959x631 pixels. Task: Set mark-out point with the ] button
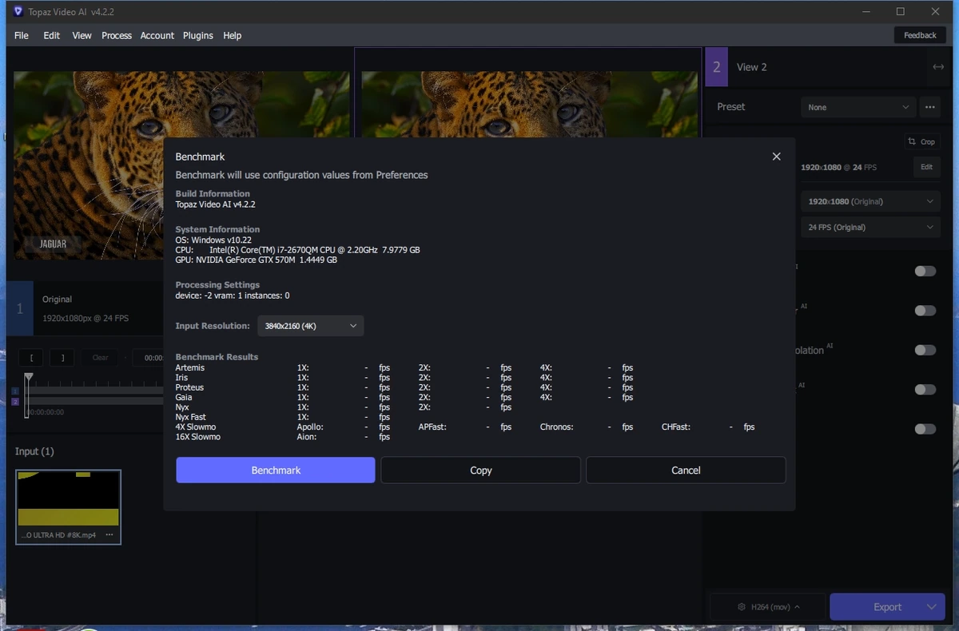pos(62,358)
